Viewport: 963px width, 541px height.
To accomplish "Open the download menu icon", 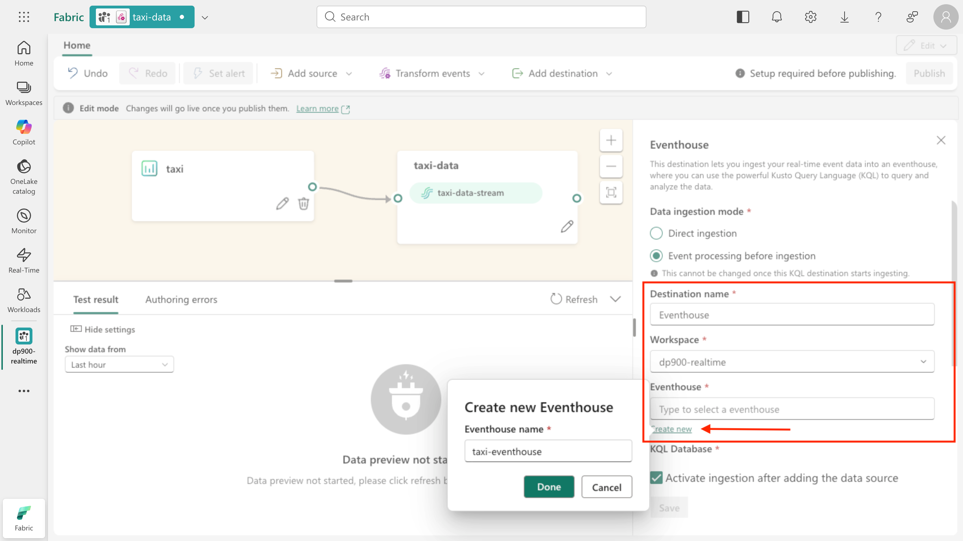I will coord(844,17).
